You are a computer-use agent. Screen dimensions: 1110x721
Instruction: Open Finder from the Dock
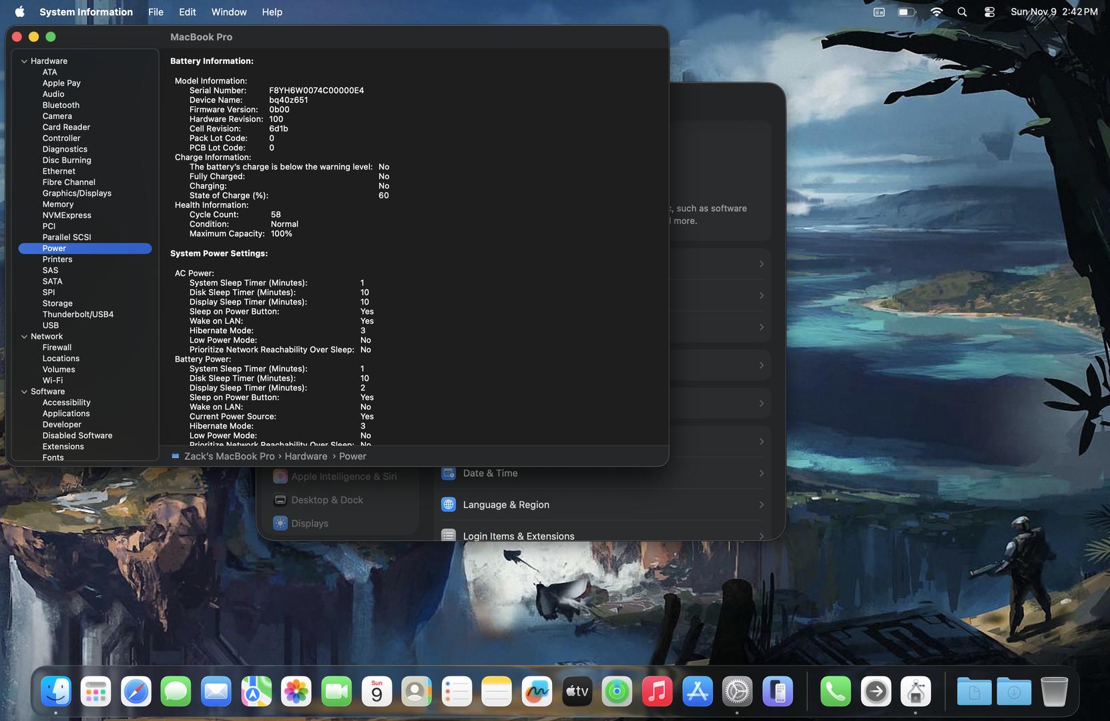56,692
